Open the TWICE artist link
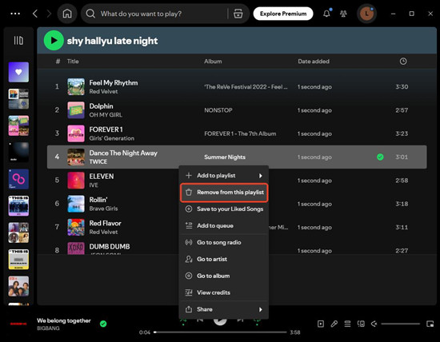 pos(98,161)
